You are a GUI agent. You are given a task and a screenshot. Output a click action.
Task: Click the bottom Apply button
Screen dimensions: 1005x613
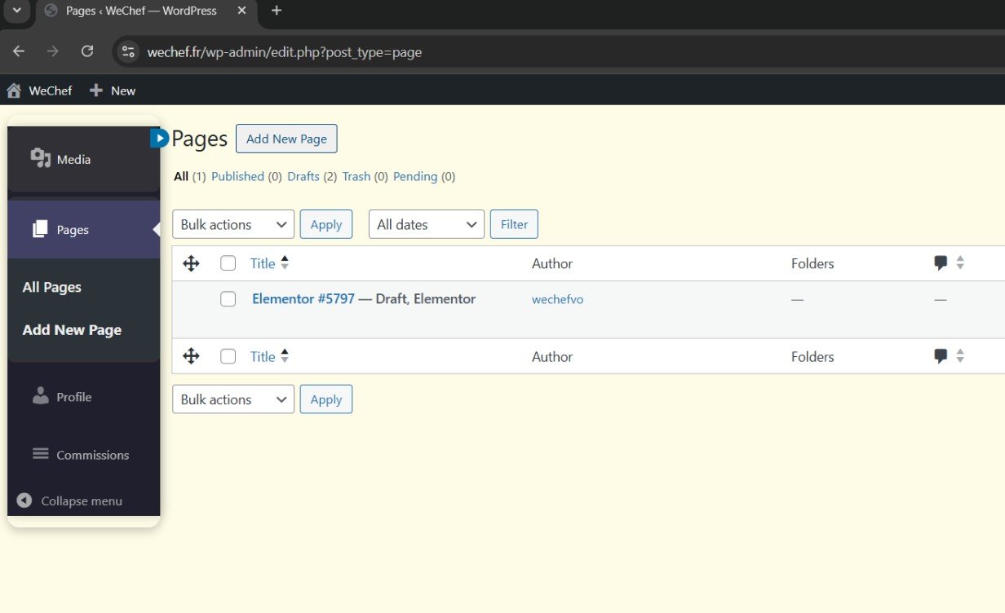tap(326, 399)
